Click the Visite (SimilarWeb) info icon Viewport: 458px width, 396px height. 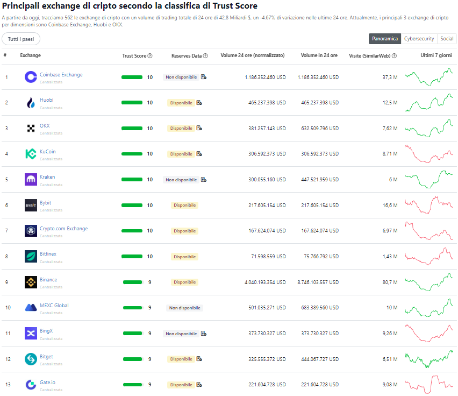click(x=394, y=56)
